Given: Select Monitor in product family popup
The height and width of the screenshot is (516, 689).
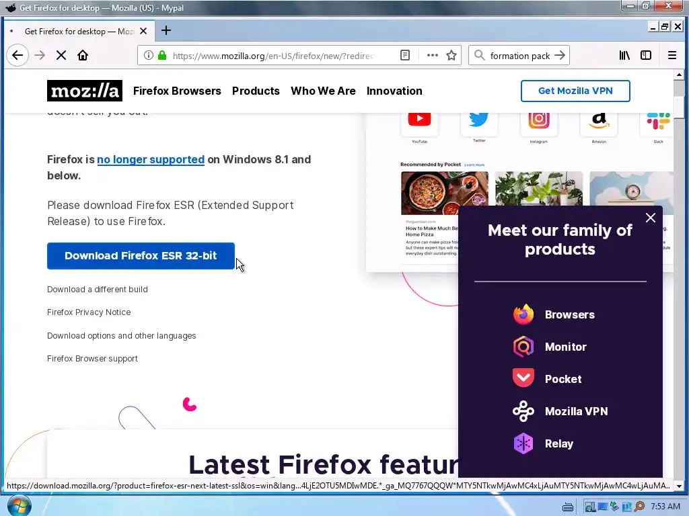Looking at the screenshot, I should tap(565, 347).
